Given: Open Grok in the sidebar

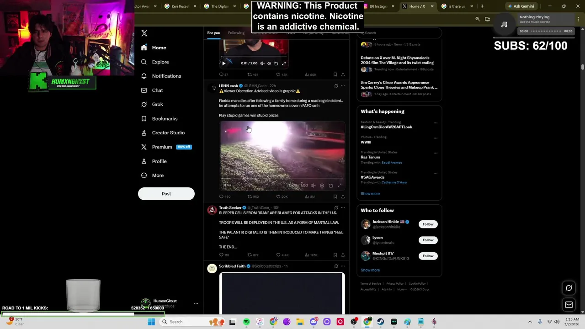Looking at the screenshot, I should point(152,104).
